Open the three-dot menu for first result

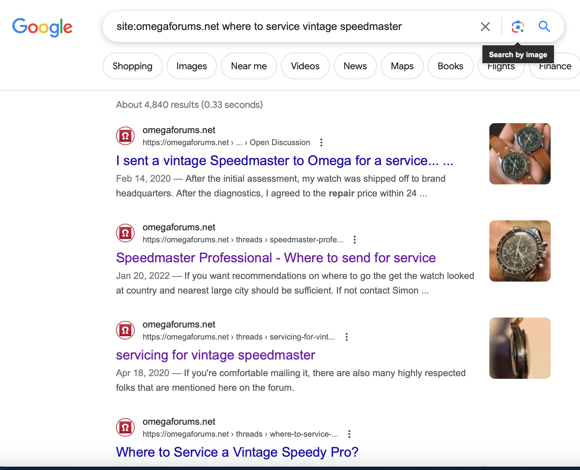click(x=321, y=142)
